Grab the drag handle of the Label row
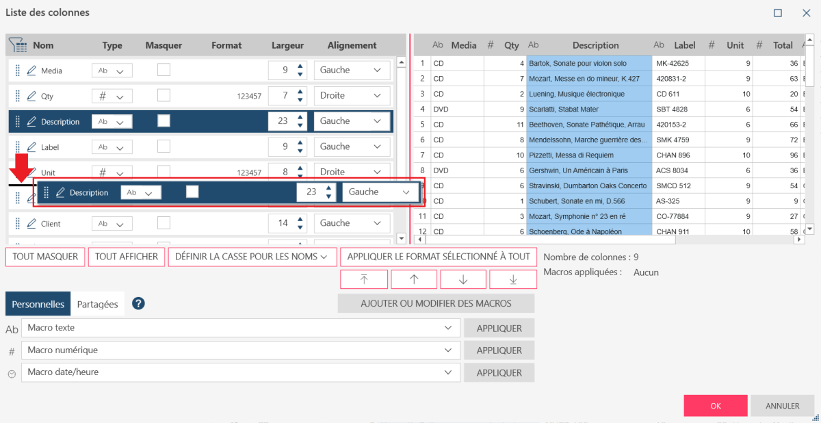 click(18, 147)
